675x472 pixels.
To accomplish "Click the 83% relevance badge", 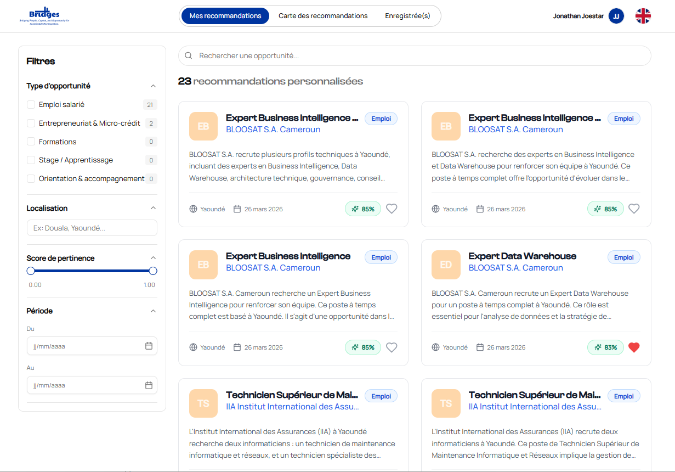I will click(605, 347).
